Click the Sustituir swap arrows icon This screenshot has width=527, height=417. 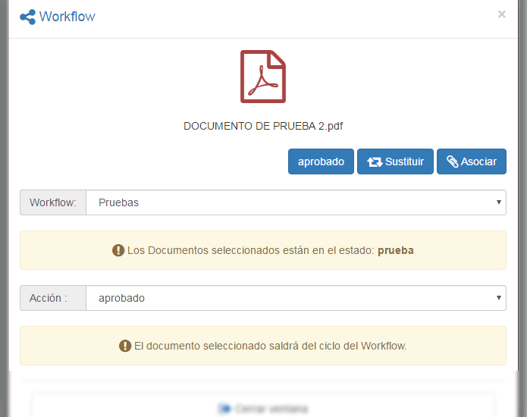(375, 161)
